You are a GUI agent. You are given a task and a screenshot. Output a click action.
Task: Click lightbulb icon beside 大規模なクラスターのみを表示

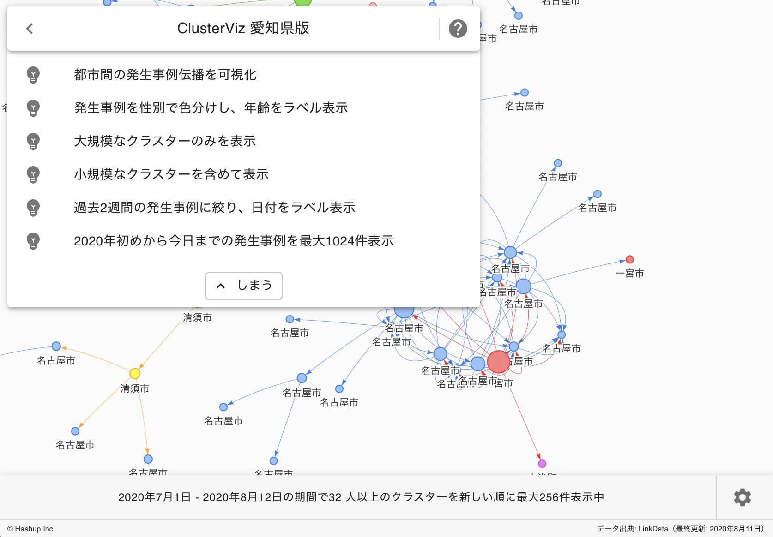pos(33,141)
